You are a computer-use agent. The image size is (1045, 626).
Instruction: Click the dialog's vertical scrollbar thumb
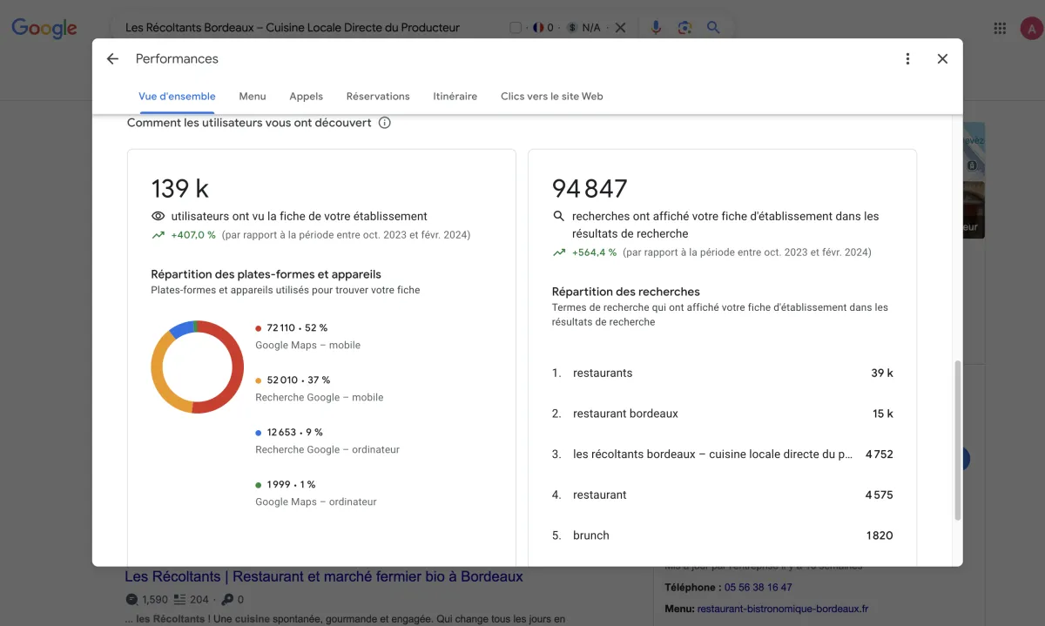[x=958, y=441]
